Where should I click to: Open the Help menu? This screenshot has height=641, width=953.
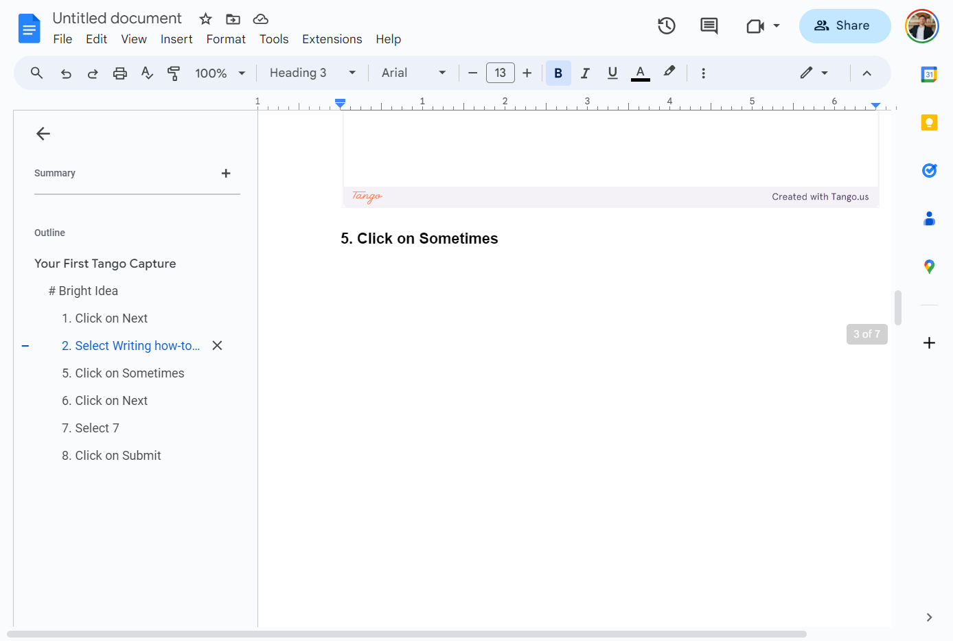tap(389, 39)
